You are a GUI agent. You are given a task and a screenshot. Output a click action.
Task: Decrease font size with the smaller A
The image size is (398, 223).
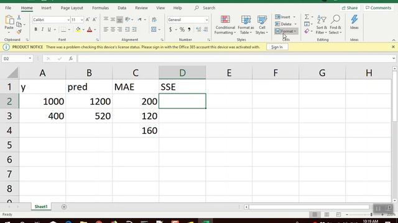[95, 20]
